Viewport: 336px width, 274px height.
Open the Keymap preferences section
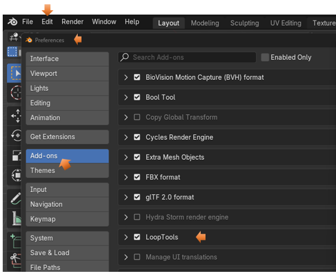(42, 219)
